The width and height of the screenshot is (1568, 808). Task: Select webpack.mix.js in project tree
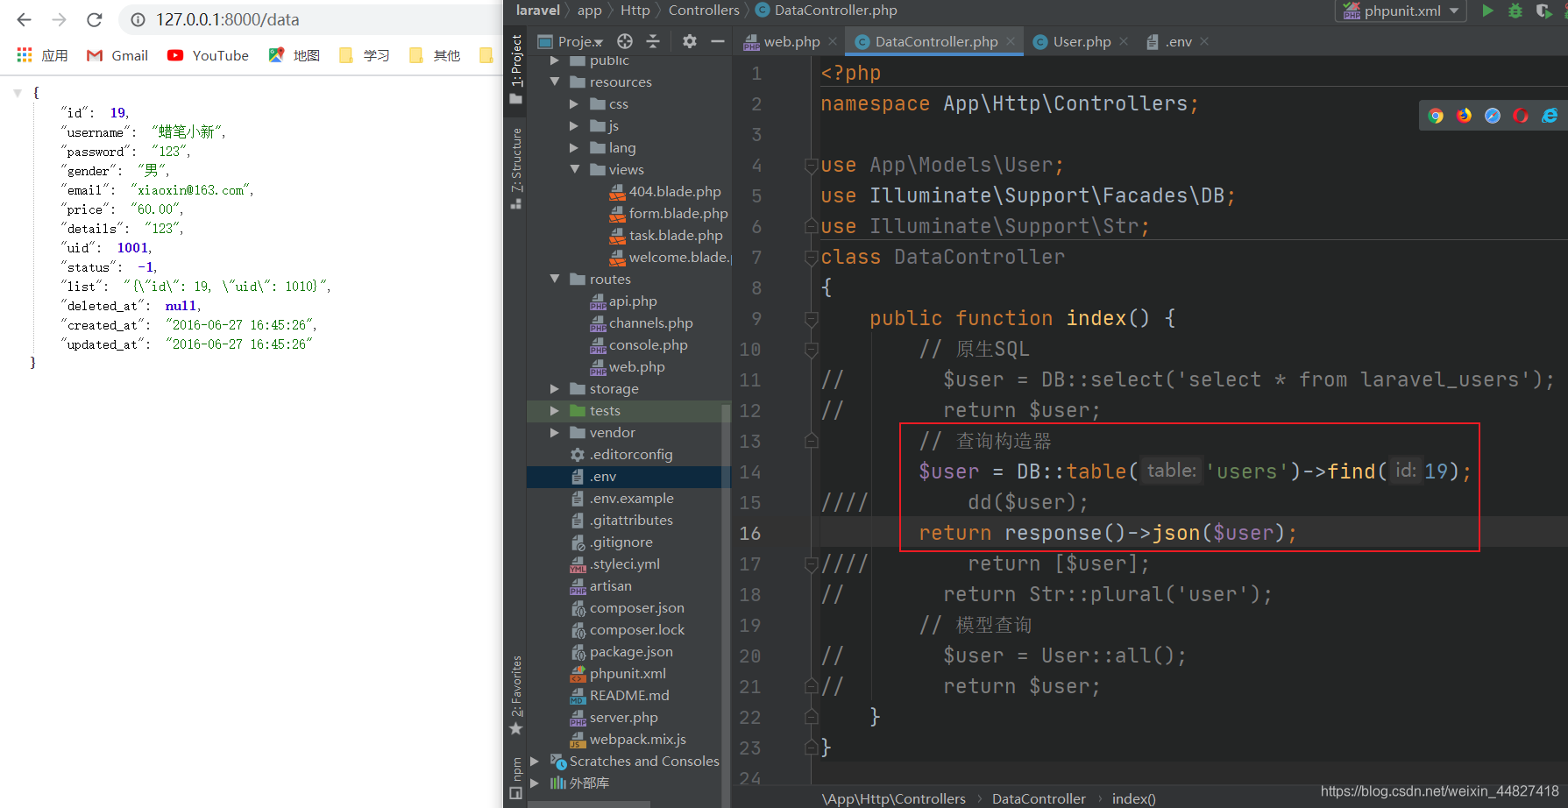tap(628, 739)
